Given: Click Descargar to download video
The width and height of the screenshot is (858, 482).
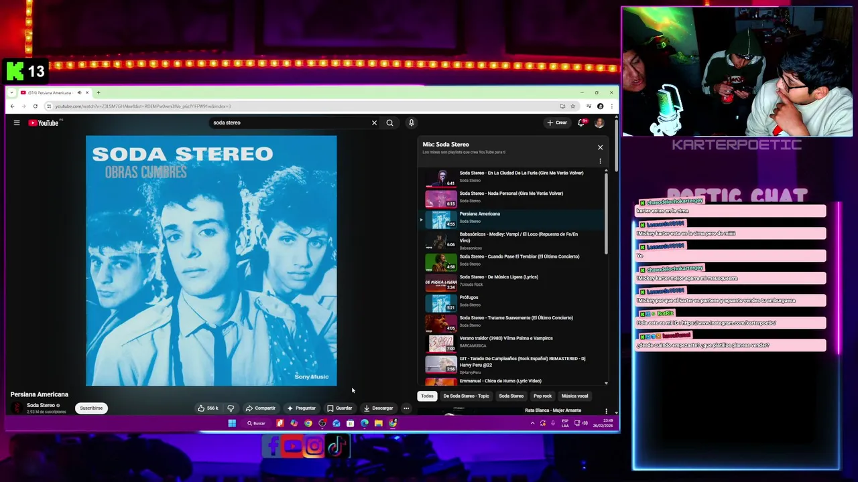Looking at the screenshot, I should click(x=378, y=408).
